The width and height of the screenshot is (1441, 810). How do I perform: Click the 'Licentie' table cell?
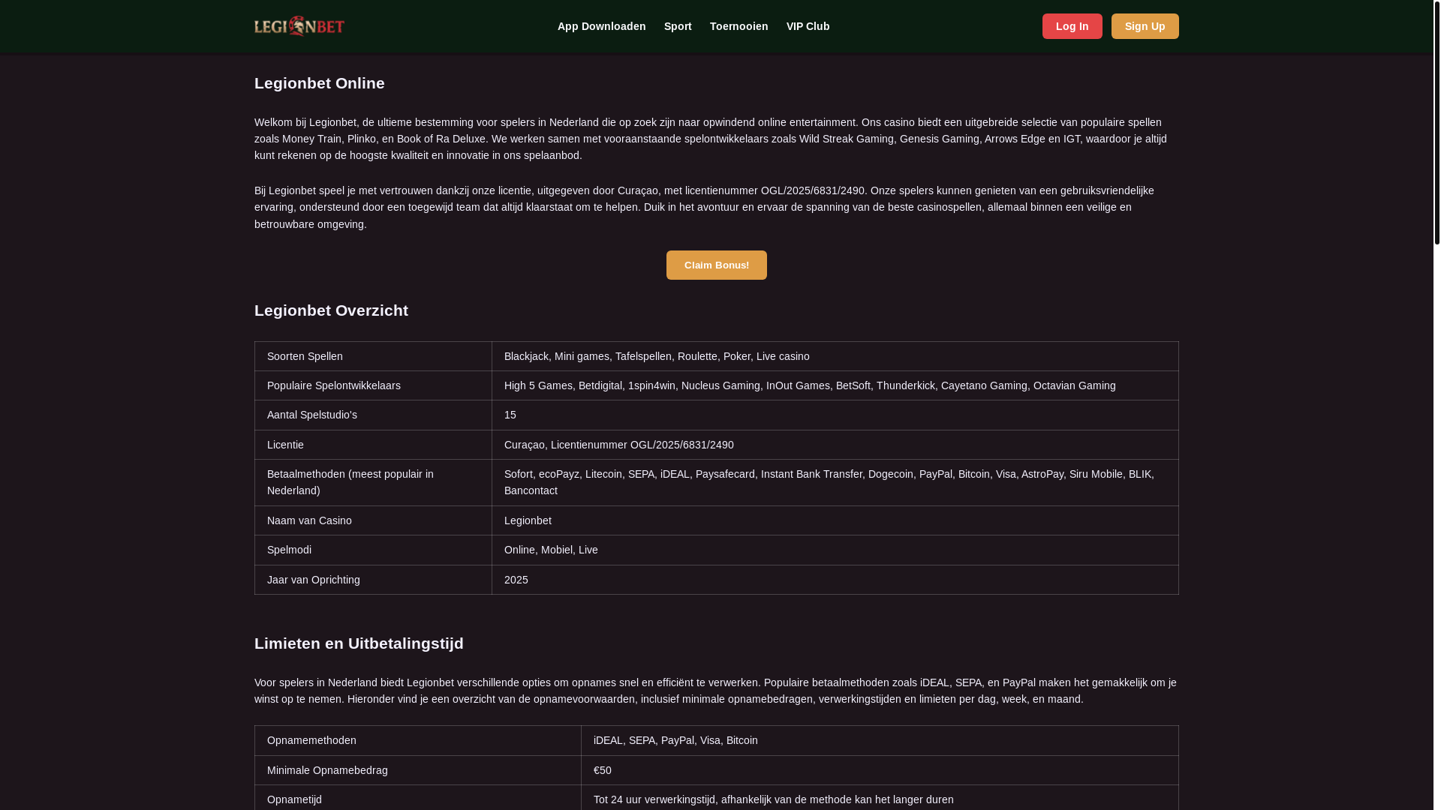click(373, 445)
